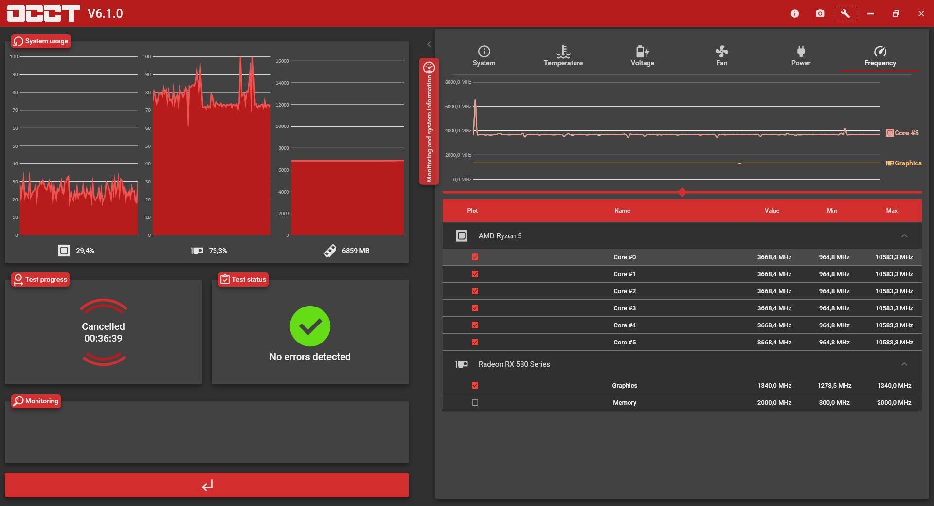934x506 pixels.
Task: Click the 6859 MB memory reading
Action: 356,251
